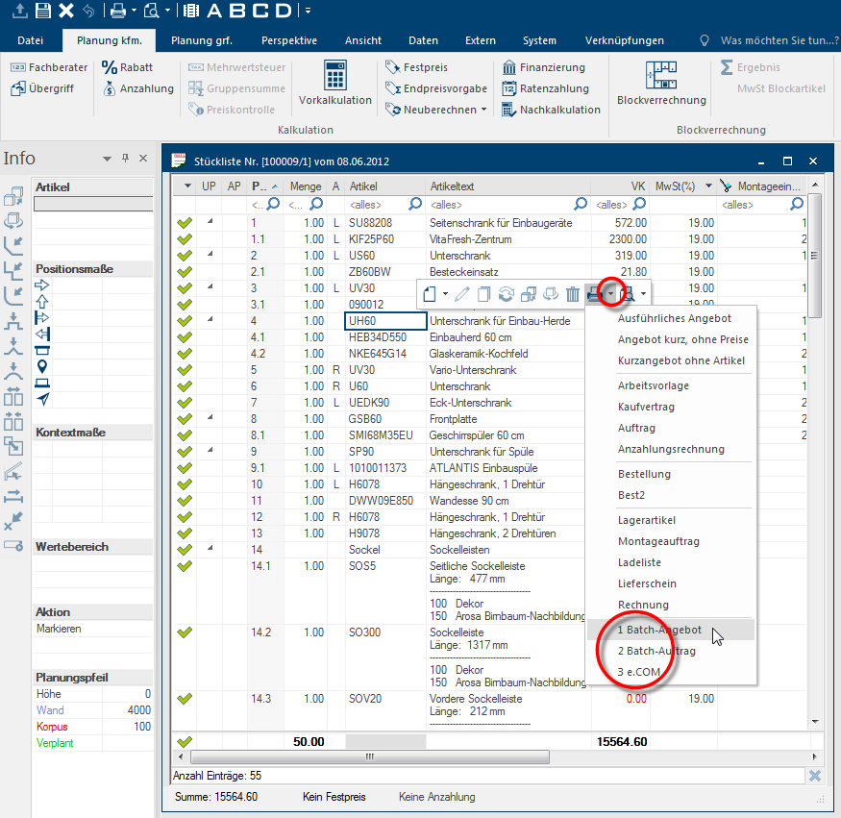
Task: Click the pencil edit icon in floating toolbar
Action: click(462, 294)
